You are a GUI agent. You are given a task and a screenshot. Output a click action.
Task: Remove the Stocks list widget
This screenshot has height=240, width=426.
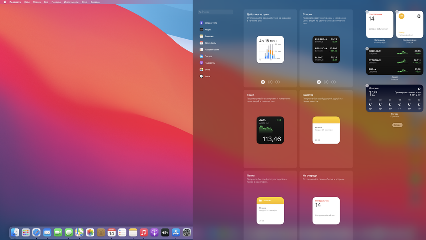click(367, 49)
